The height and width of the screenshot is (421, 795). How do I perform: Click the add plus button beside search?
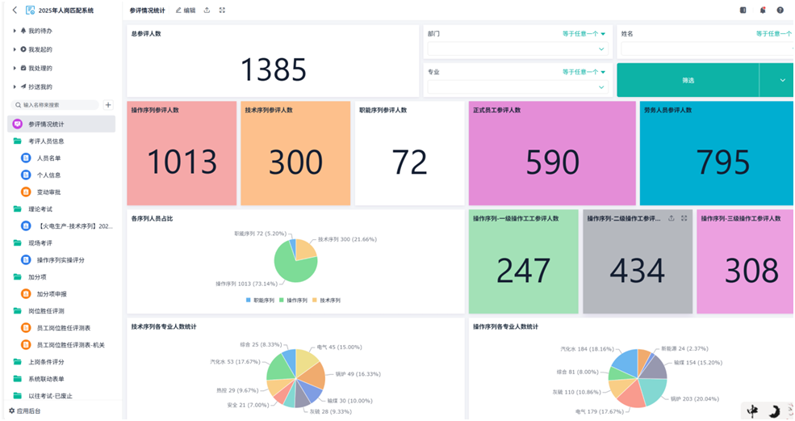(108, 105)
